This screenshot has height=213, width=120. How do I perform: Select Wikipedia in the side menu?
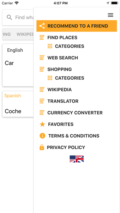click(59, 90)
